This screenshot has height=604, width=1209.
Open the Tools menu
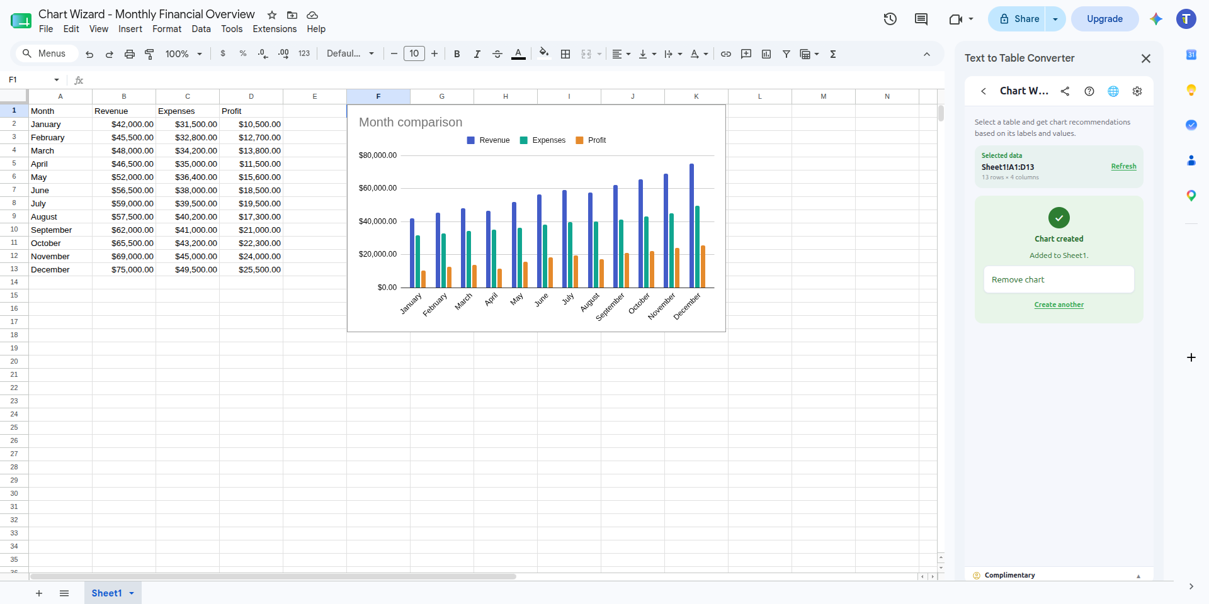pos(232,29)
